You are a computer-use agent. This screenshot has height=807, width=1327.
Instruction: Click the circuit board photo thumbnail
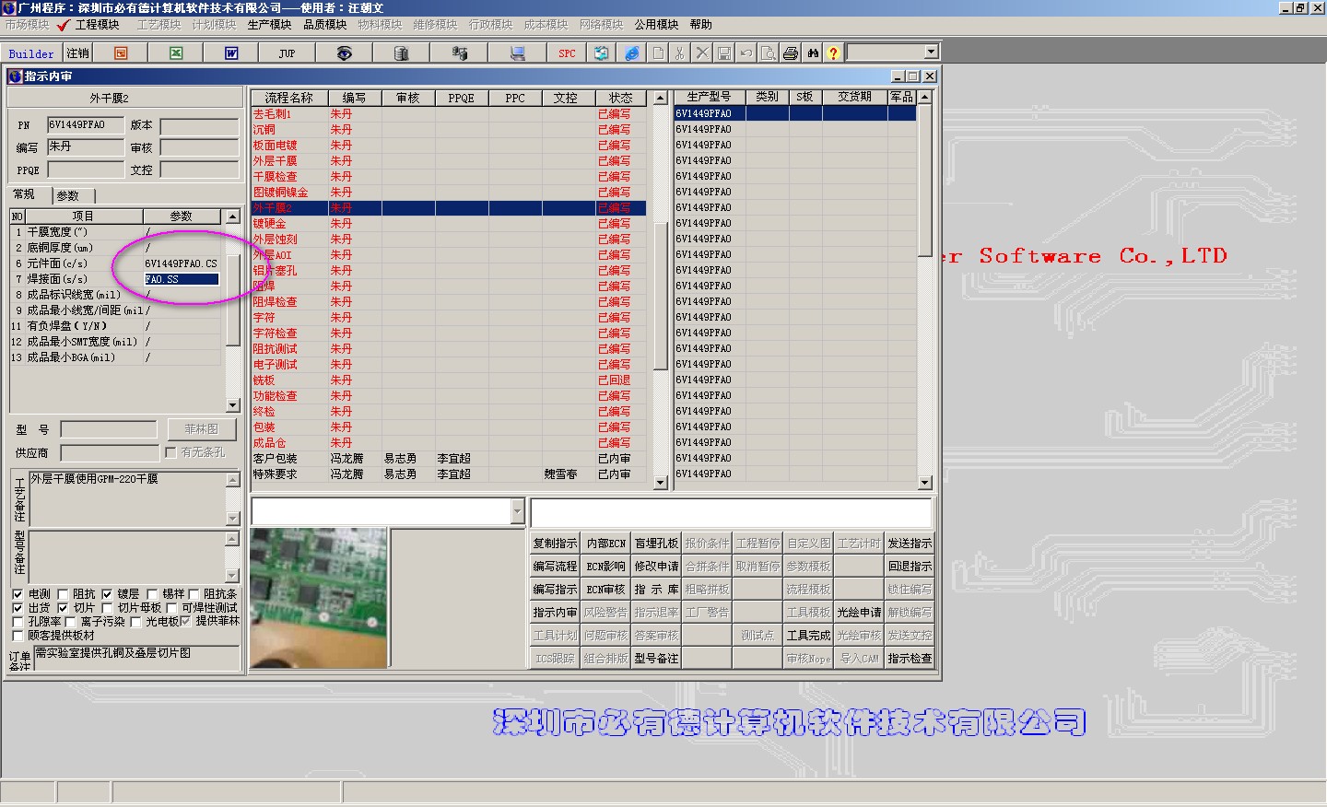tap(318, 598)
